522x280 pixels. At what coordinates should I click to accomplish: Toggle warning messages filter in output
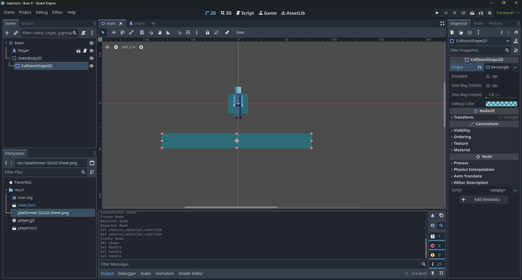pyautogui.click(x=437, y=255)
